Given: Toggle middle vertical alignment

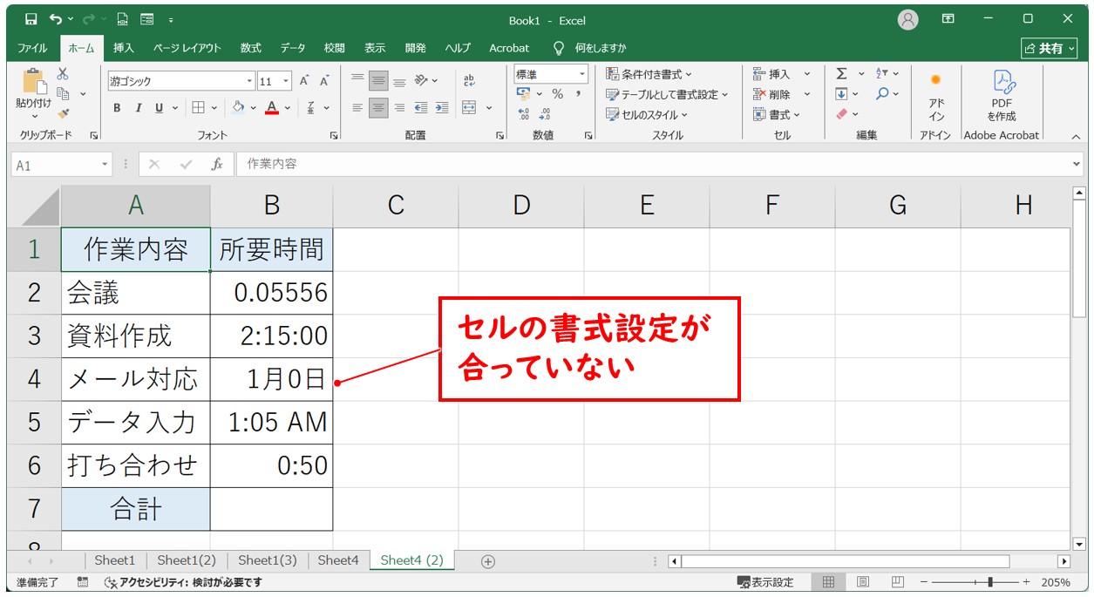Looking at the screenshot, I should pyautogui.click(x=378, y=81).
